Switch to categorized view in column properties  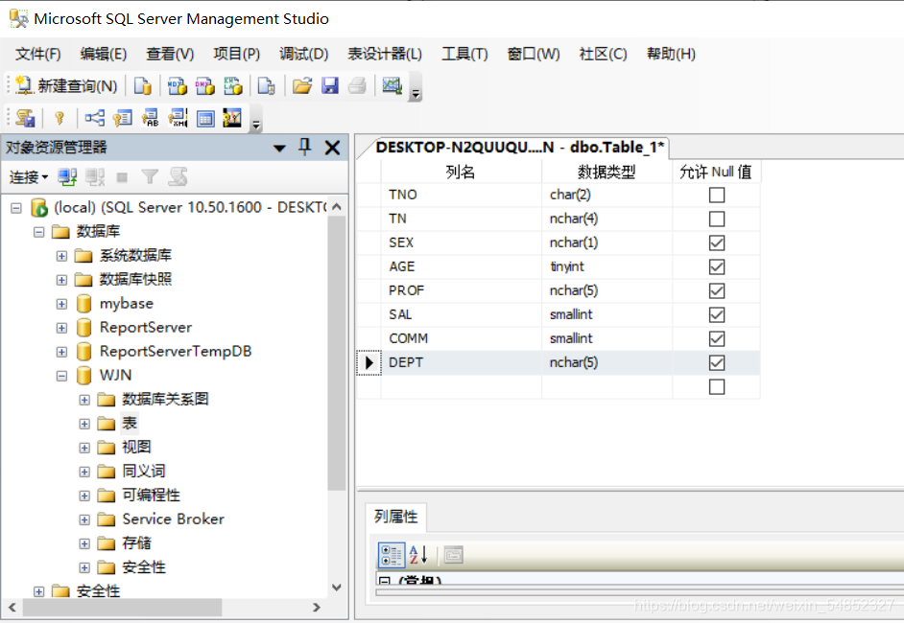tap(392, 555)
